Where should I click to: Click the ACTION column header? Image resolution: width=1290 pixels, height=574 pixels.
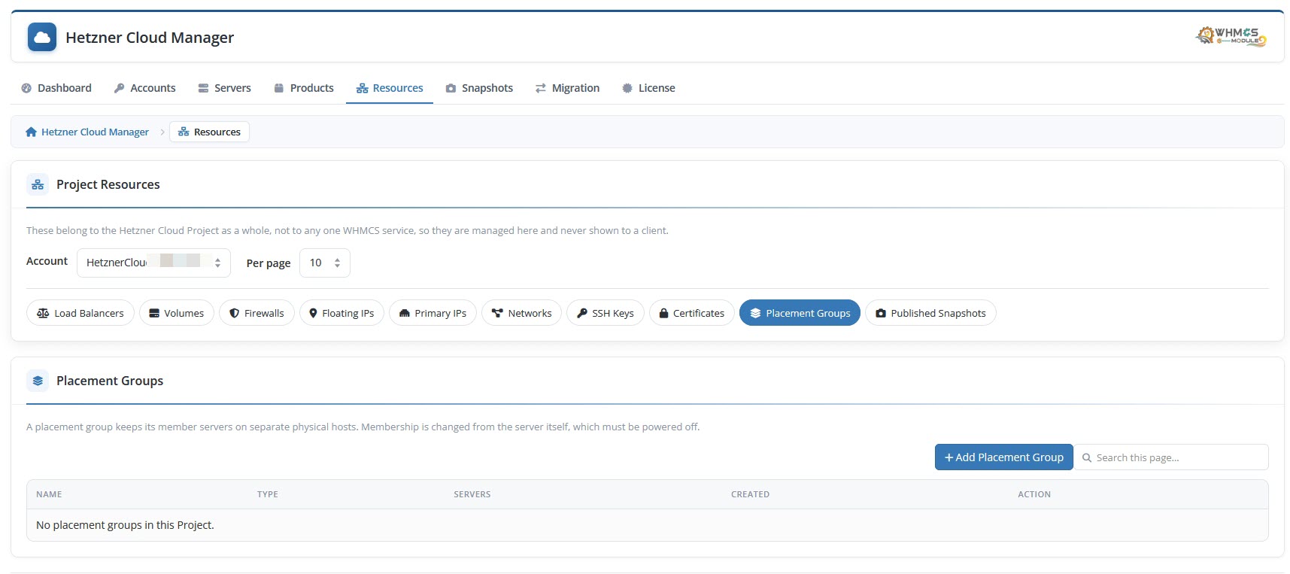click(1034, 494)
